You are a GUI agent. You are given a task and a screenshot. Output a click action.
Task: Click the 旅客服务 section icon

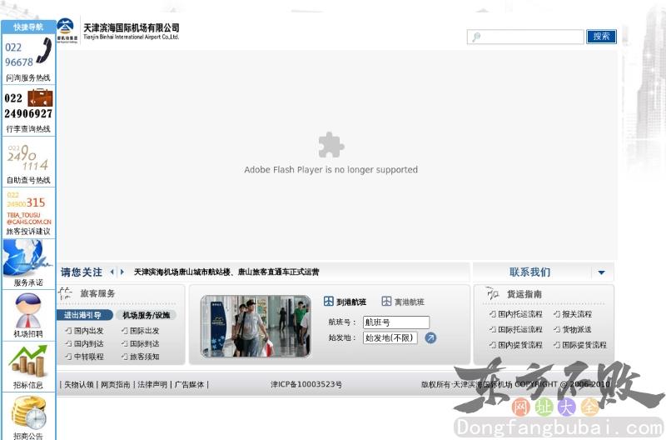65,293
